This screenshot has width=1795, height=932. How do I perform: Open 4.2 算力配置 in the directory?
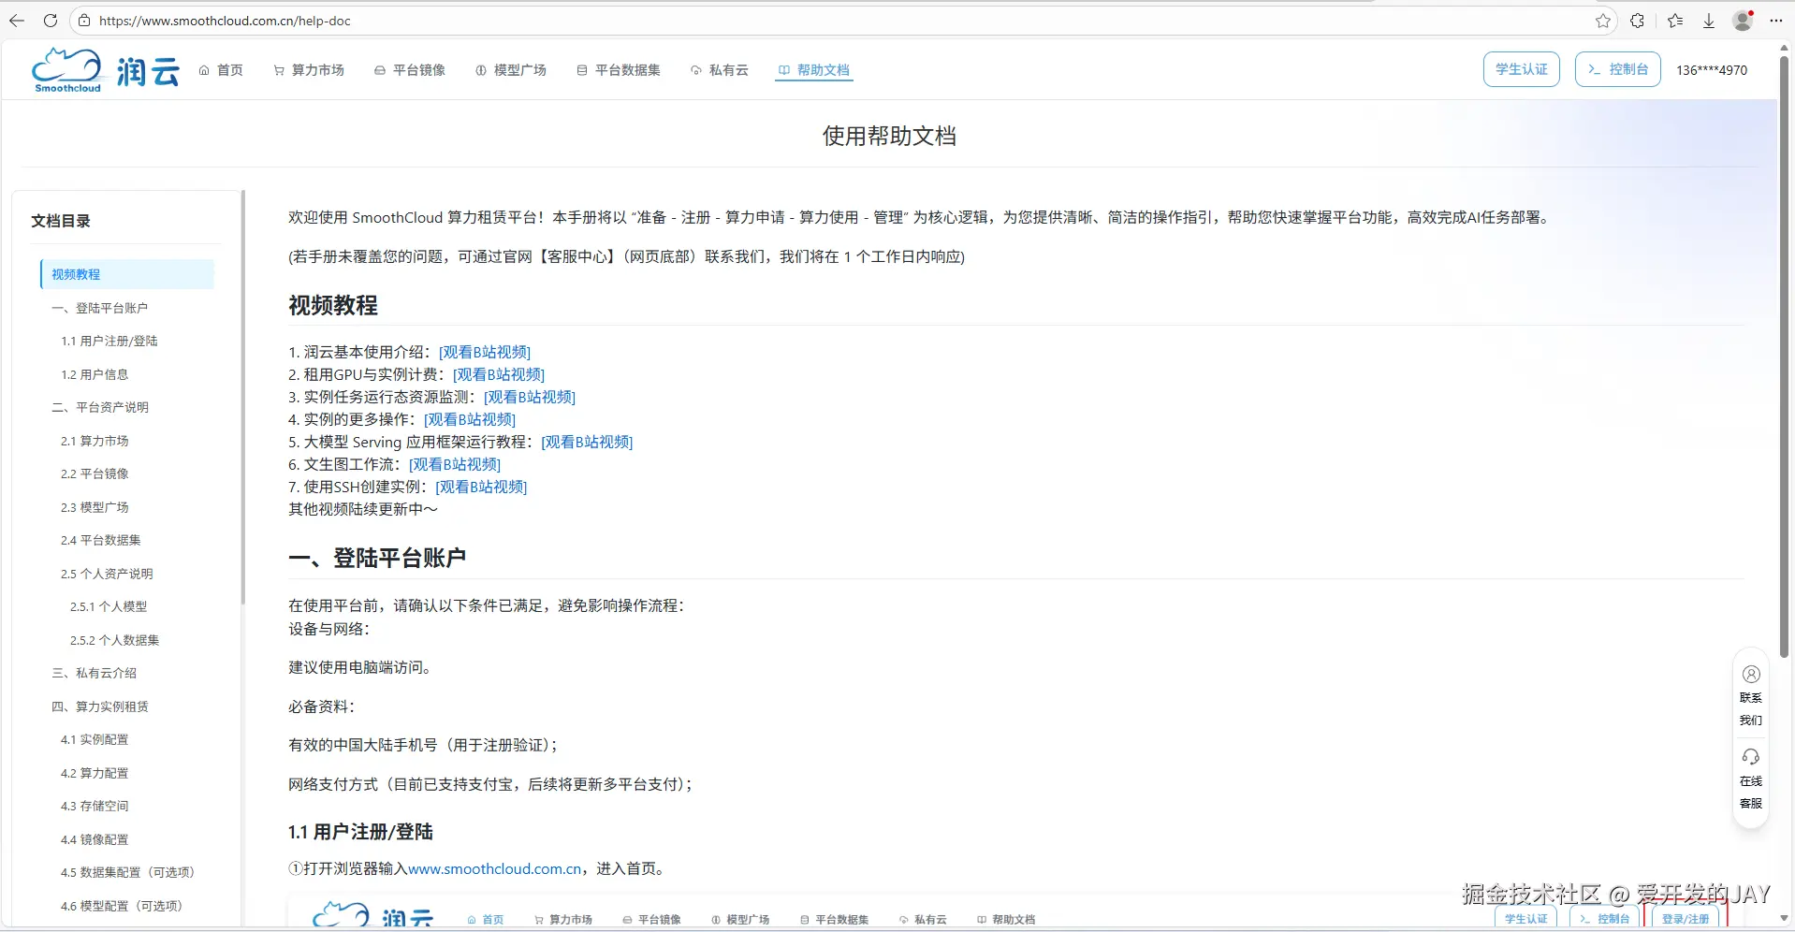(95, 773)
